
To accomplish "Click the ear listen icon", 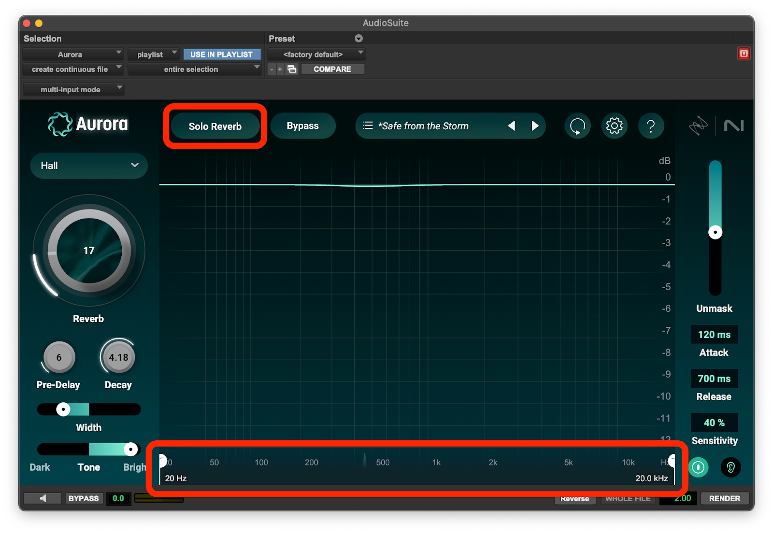I will (x=730, y=467).
